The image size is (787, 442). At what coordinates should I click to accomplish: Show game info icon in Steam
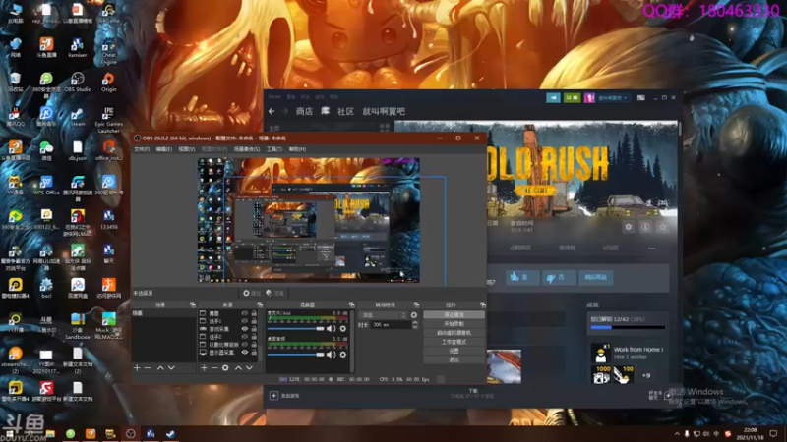[645, 227]
